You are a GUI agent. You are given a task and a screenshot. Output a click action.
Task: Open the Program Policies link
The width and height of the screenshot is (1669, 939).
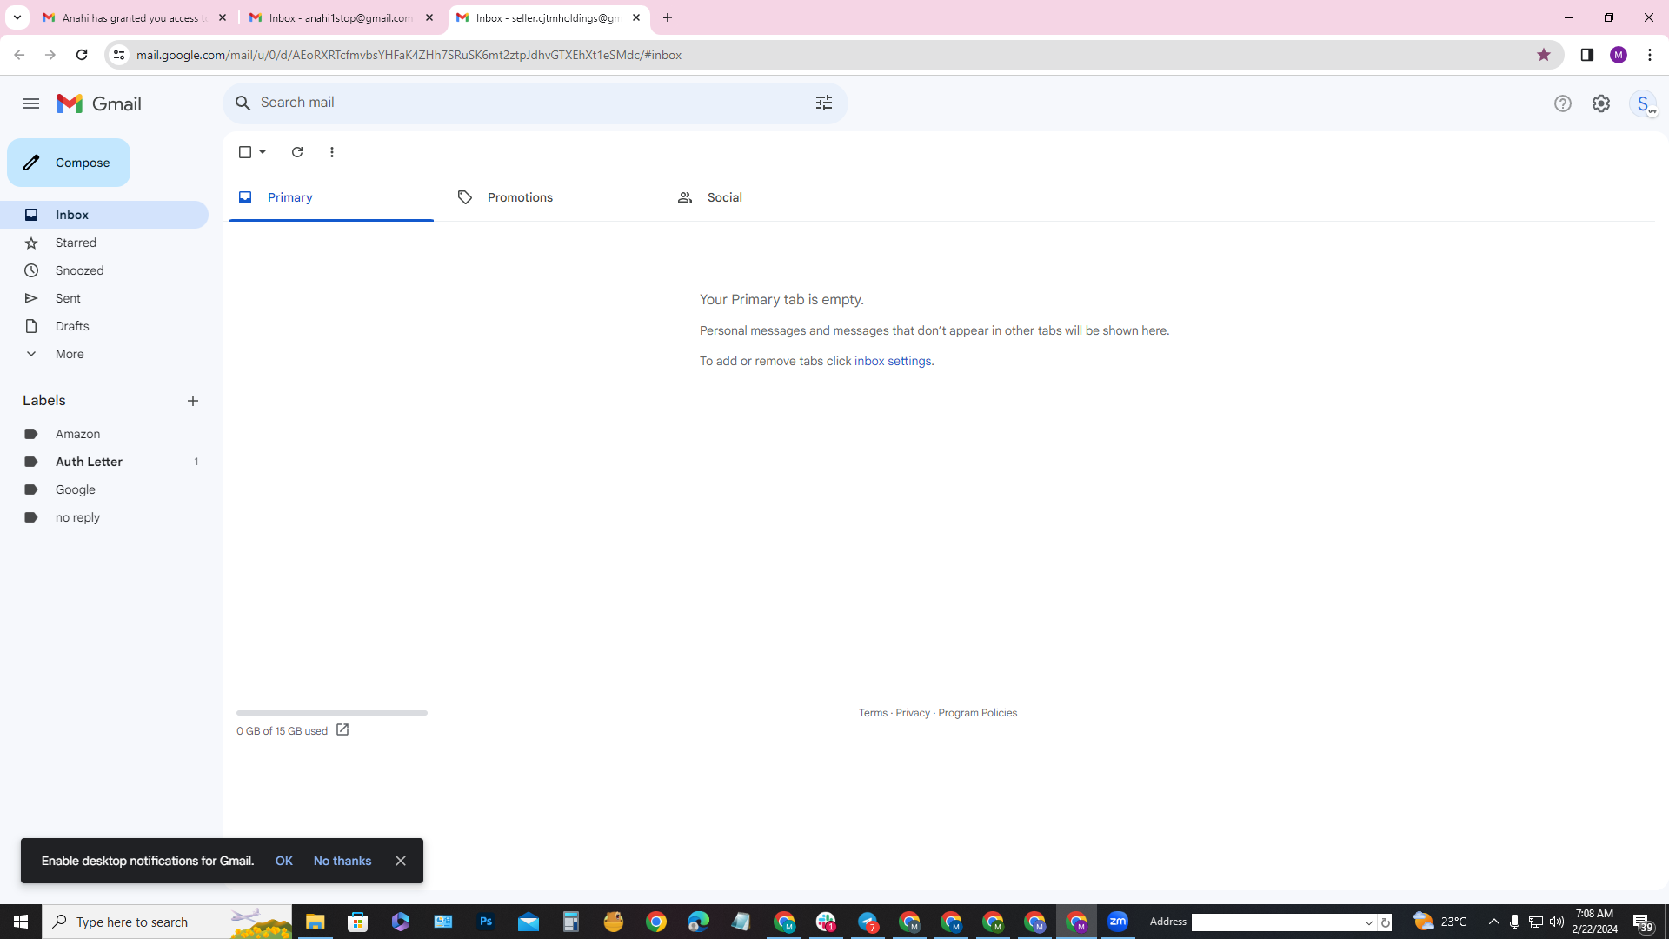click(x=977, y=713)
